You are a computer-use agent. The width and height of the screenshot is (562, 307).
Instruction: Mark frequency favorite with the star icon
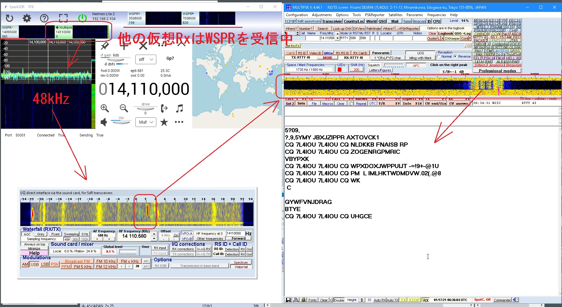[164, 122]
